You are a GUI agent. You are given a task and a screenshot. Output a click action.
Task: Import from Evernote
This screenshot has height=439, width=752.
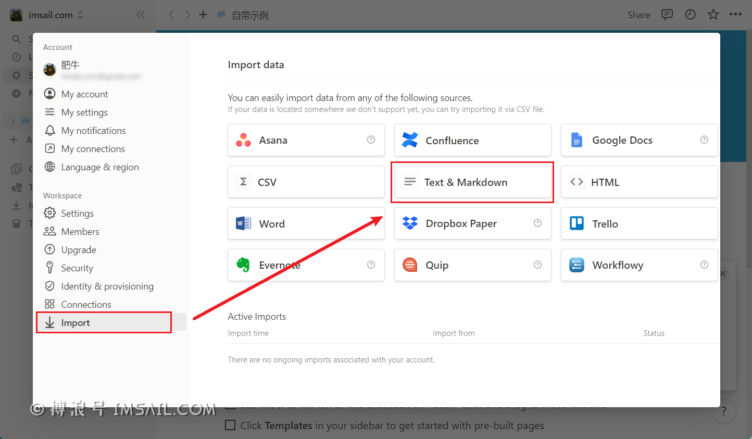[306, 265]
